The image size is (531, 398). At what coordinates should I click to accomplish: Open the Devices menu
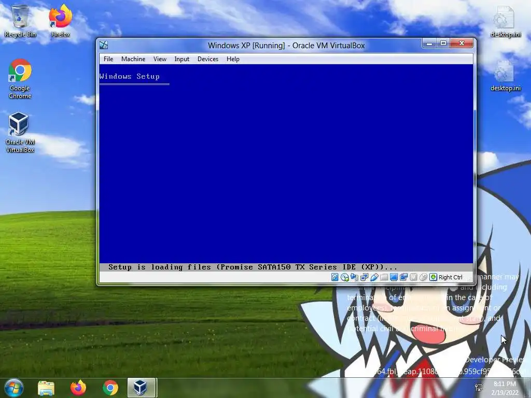tap(208, 59)
